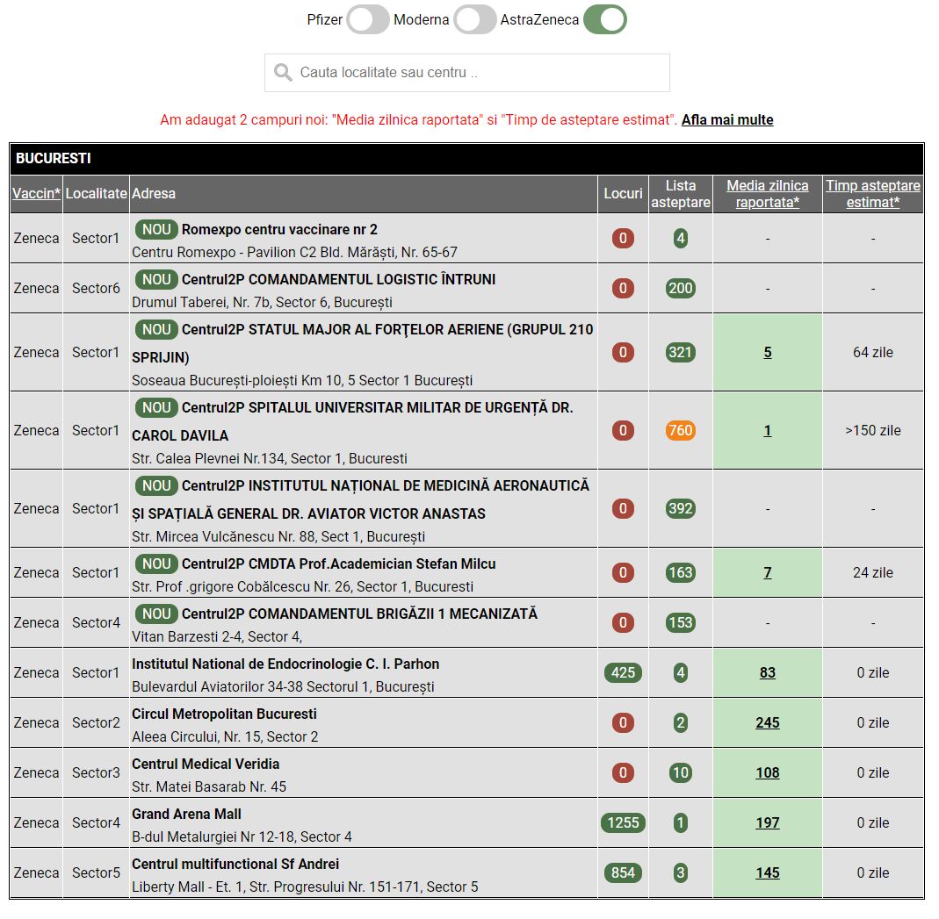Click red 0 seats badge for Centrul Medical Veridia
The height and width of the screenshot is (919, 939).
coord(623,773)
